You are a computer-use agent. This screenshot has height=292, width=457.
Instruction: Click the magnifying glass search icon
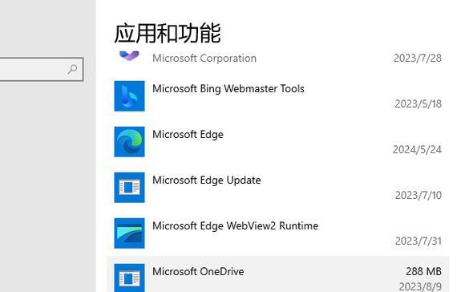(x=72, y=70)
